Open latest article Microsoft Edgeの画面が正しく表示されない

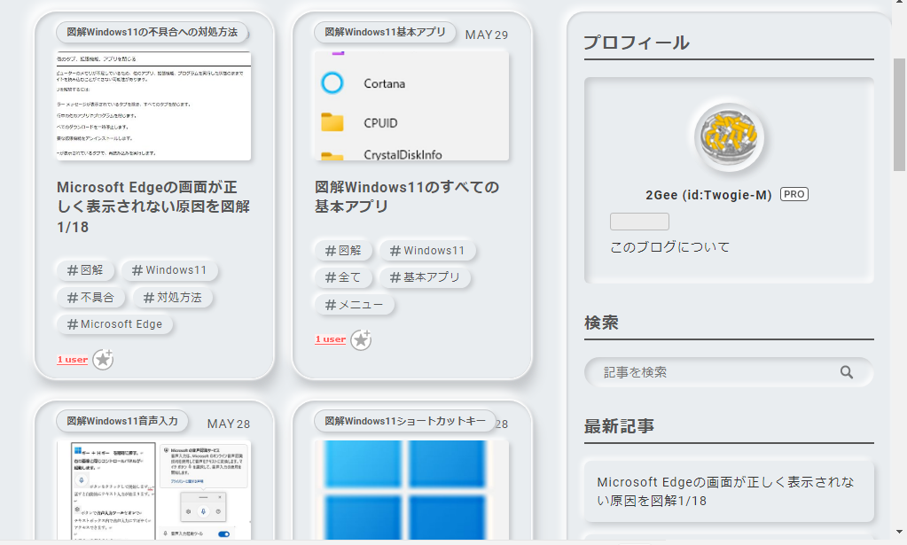pos(728,491)
